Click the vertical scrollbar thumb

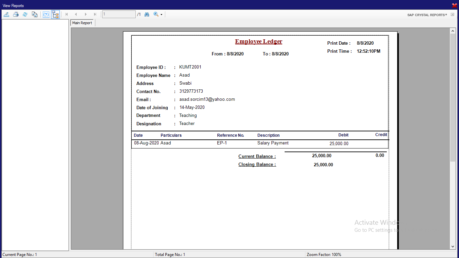coord(453,97)
